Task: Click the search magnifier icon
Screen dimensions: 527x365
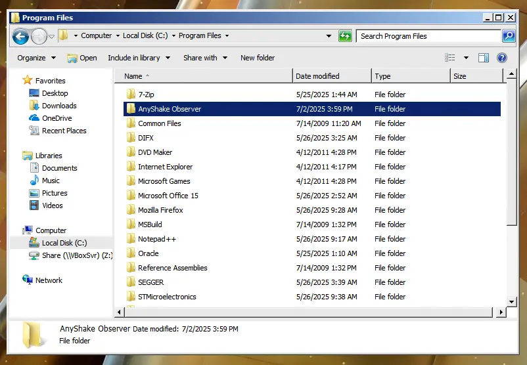Action: [x=509, y=35]
